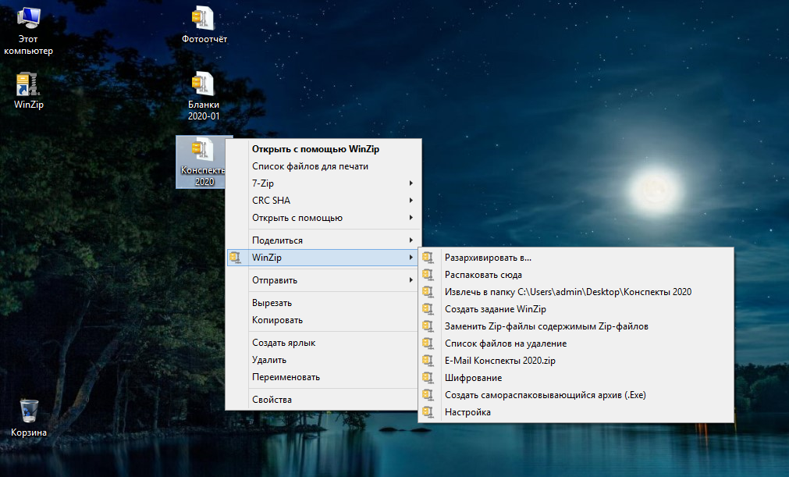Select Заменить Zip-файлы содержимым Zip-файлов
Image resolution: width=789 pixels, height=477 pixels.
tap(576, 326)
